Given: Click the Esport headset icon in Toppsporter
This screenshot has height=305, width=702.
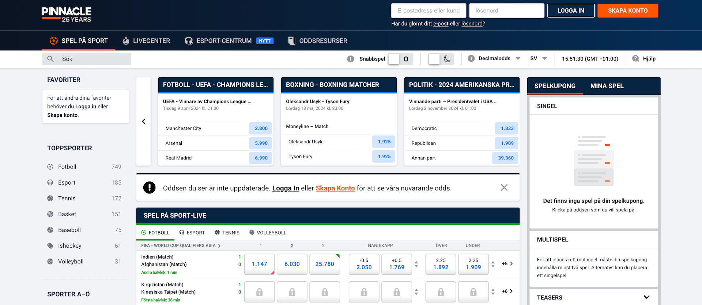Looking at the screenshot, I should (50, 182).
